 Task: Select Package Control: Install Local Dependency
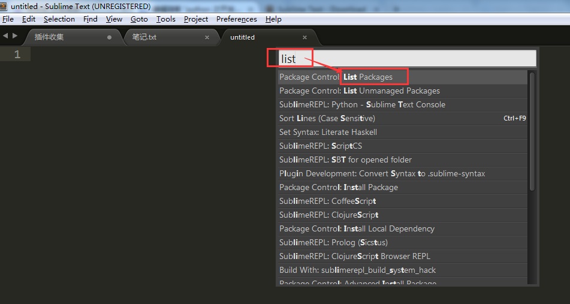402,228
